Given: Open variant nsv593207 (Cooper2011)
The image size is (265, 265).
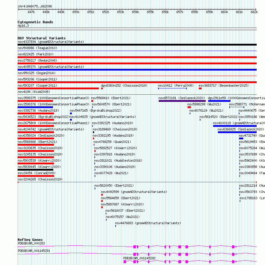Looking at the screenshot, I should [38, 85].
